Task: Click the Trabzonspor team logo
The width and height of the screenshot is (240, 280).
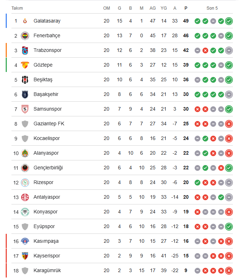Action: 25,50
